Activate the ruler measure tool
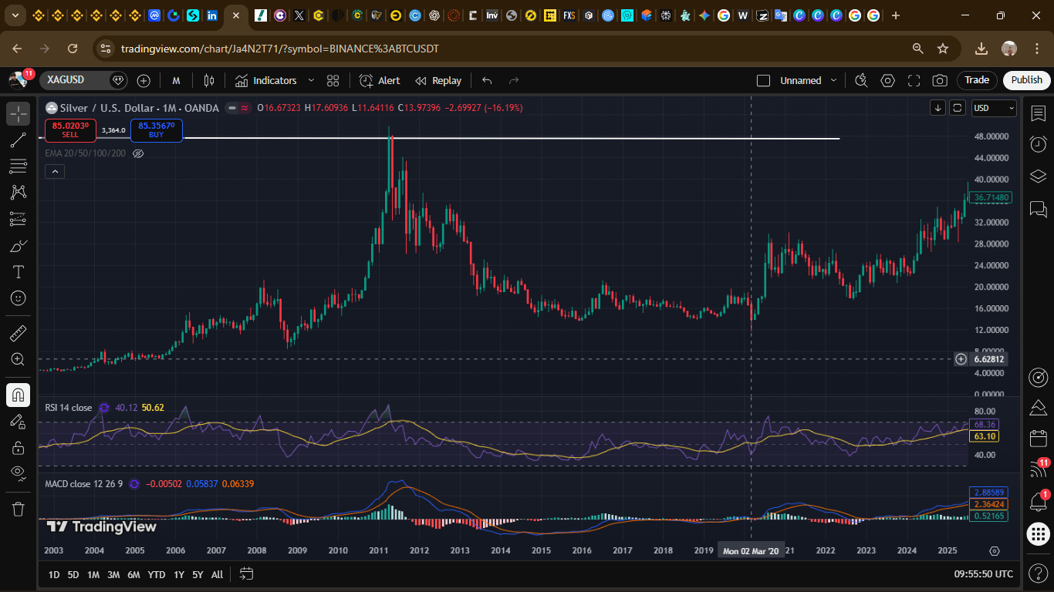 (19, 333)
